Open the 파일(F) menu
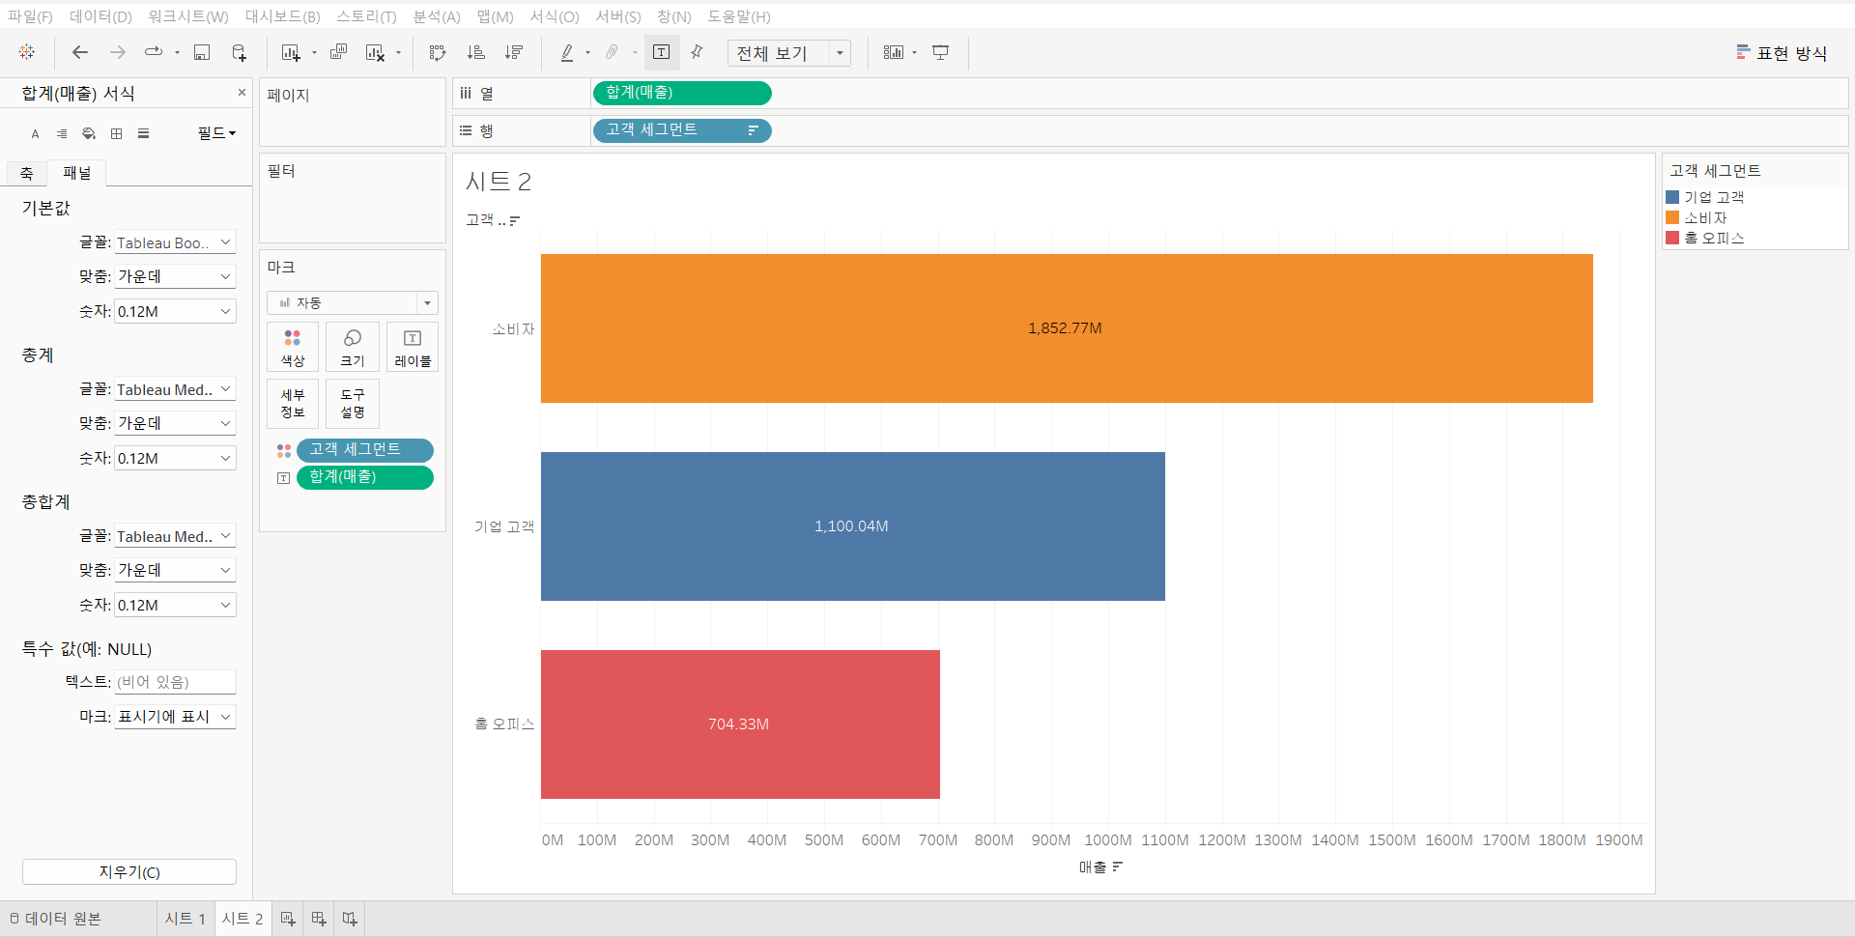 coord(30,16)
